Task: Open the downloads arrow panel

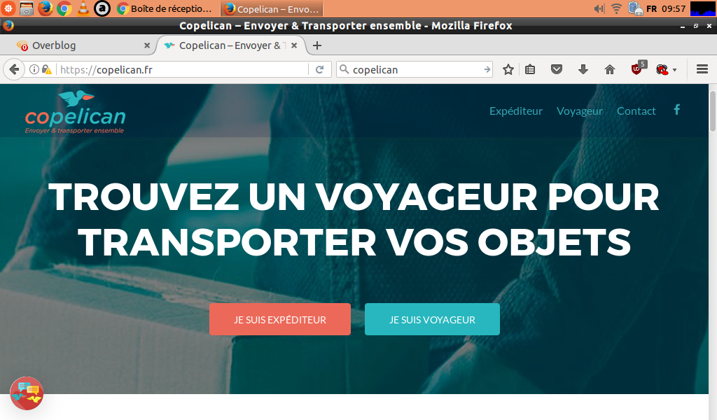Action: point(583,69)
